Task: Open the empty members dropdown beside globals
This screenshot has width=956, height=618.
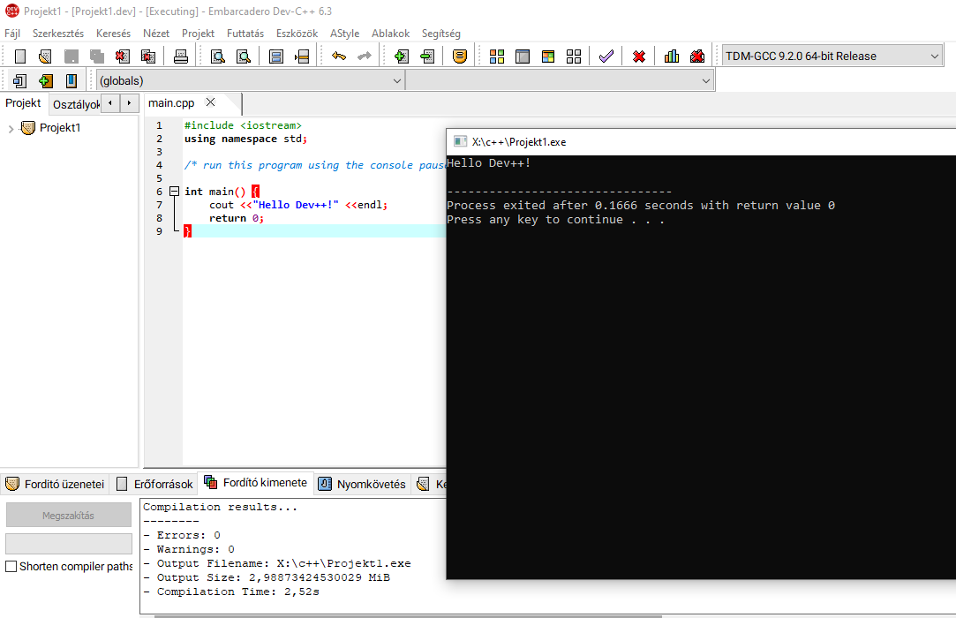Action: click(x=560, y=80)
